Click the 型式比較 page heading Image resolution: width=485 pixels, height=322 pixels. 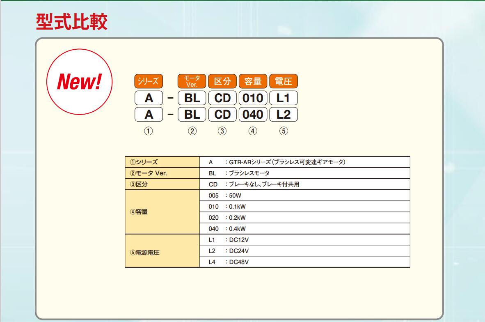tap(72, 23)
